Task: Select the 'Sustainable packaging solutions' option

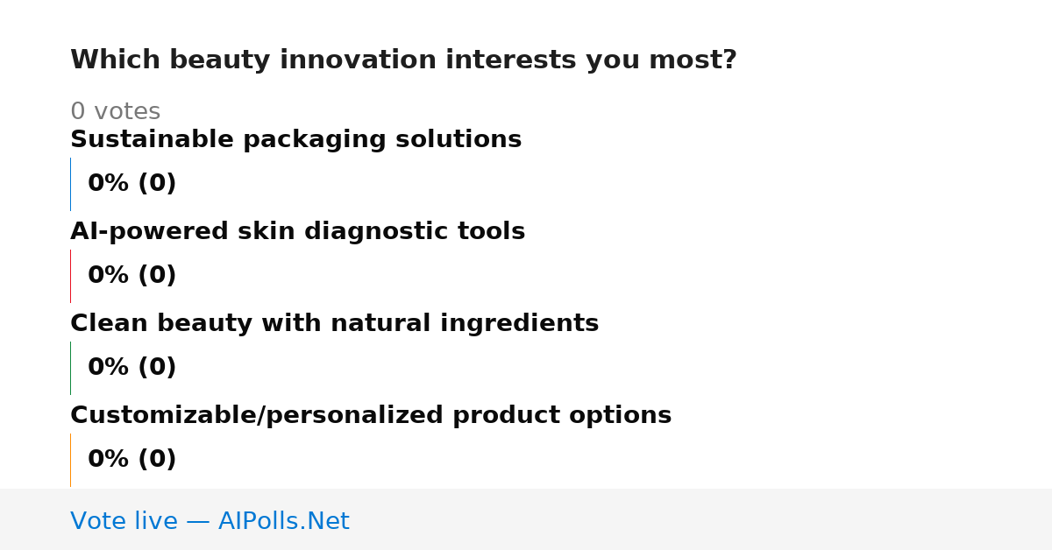Action: click(295, 140)
